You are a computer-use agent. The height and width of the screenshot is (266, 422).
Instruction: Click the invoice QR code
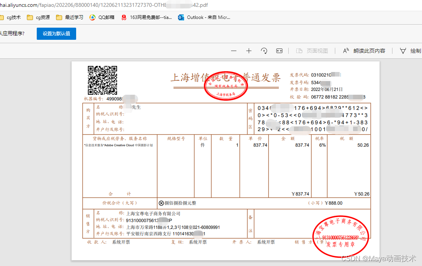click(103, 80)
